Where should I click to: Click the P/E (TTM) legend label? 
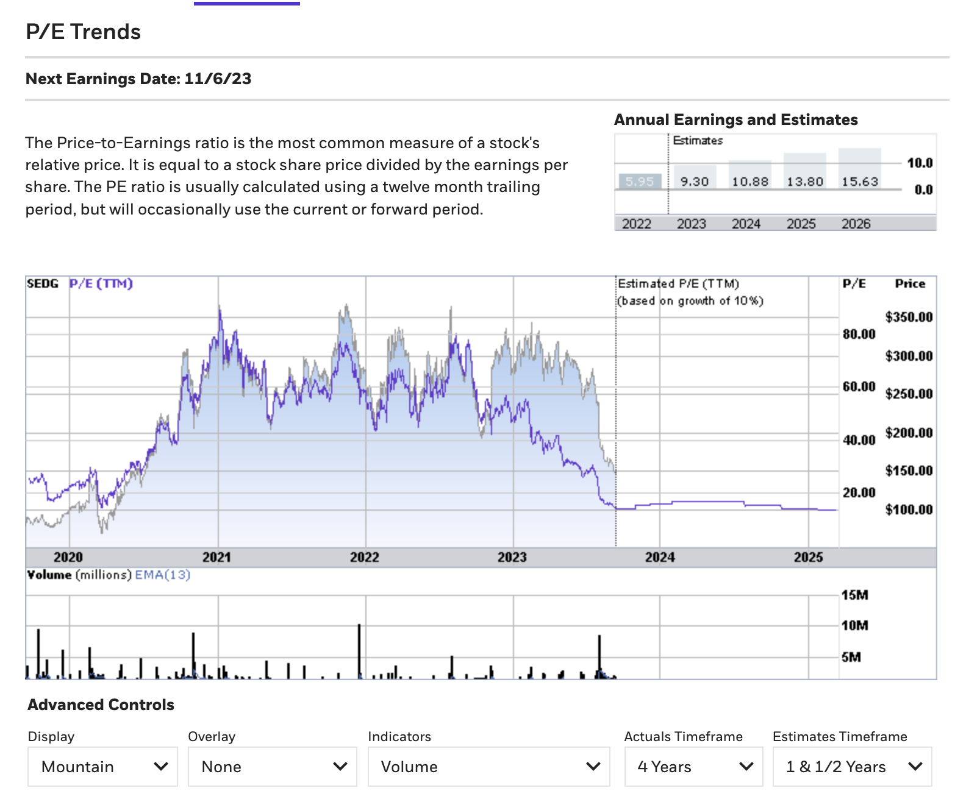[101, 283]
